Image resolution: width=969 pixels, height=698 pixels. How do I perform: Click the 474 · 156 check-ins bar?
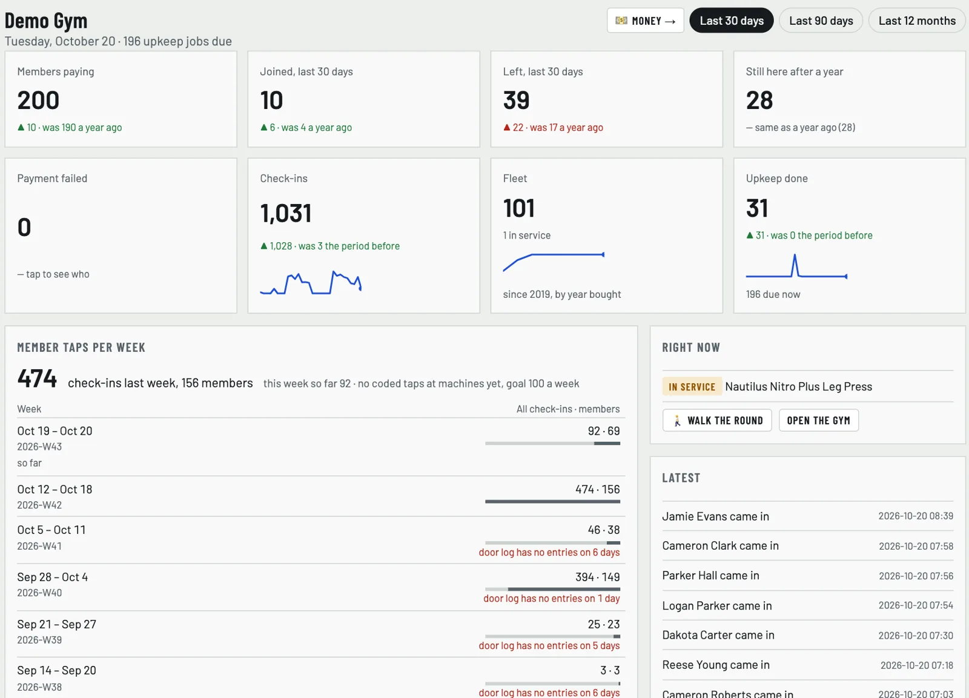[552, 501]
